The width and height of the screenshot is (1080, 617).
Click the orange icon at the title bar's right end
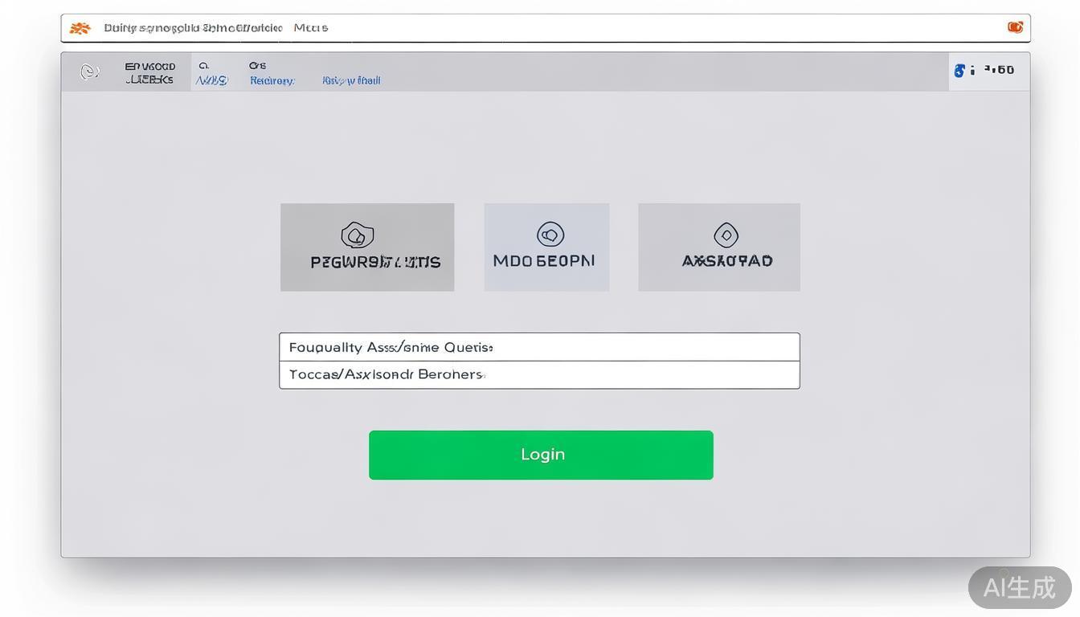pos(1015,27)
